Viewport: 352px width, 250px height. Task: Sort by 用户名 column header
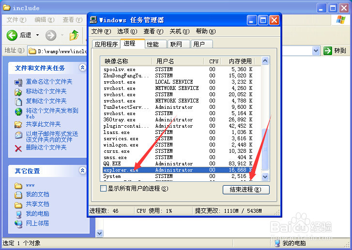click(178, 61)
